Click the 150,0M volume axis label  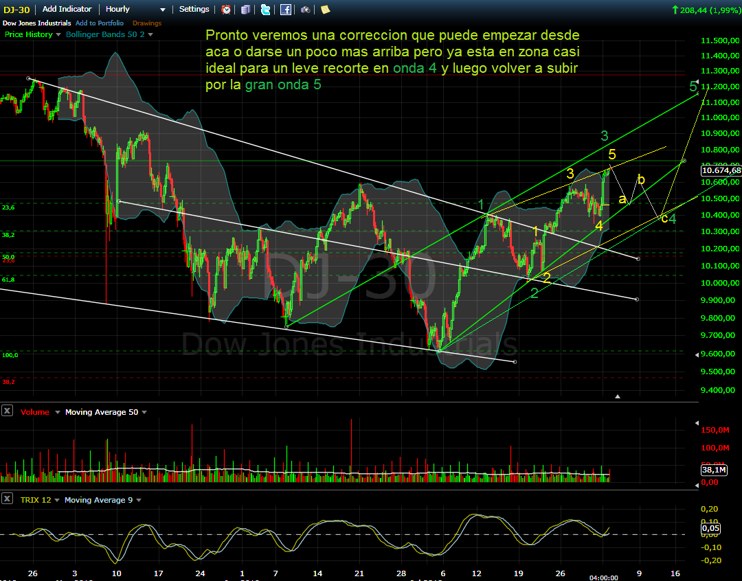pyautogui.click(x=715, y=430)
